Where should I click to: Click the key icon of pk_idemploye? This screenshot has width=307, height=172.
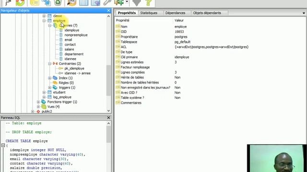61,68
